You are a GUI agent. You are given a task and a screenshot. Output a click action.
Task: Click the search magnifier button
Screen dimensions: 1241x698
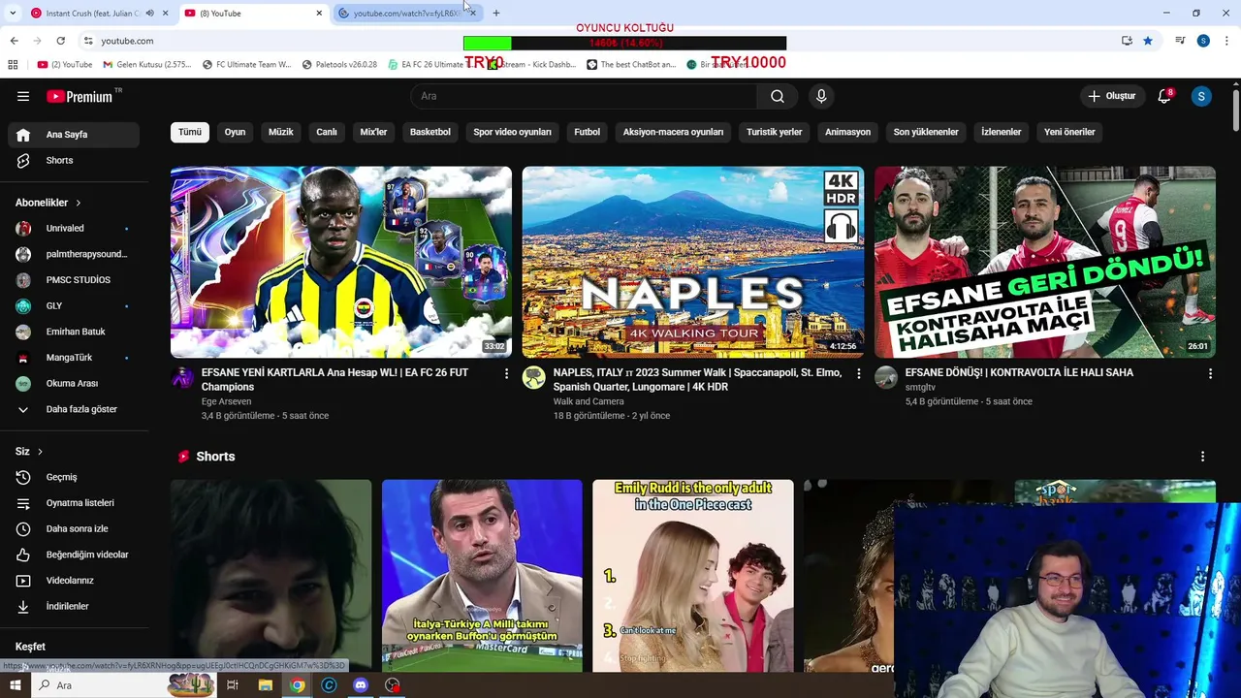point(778,96)
